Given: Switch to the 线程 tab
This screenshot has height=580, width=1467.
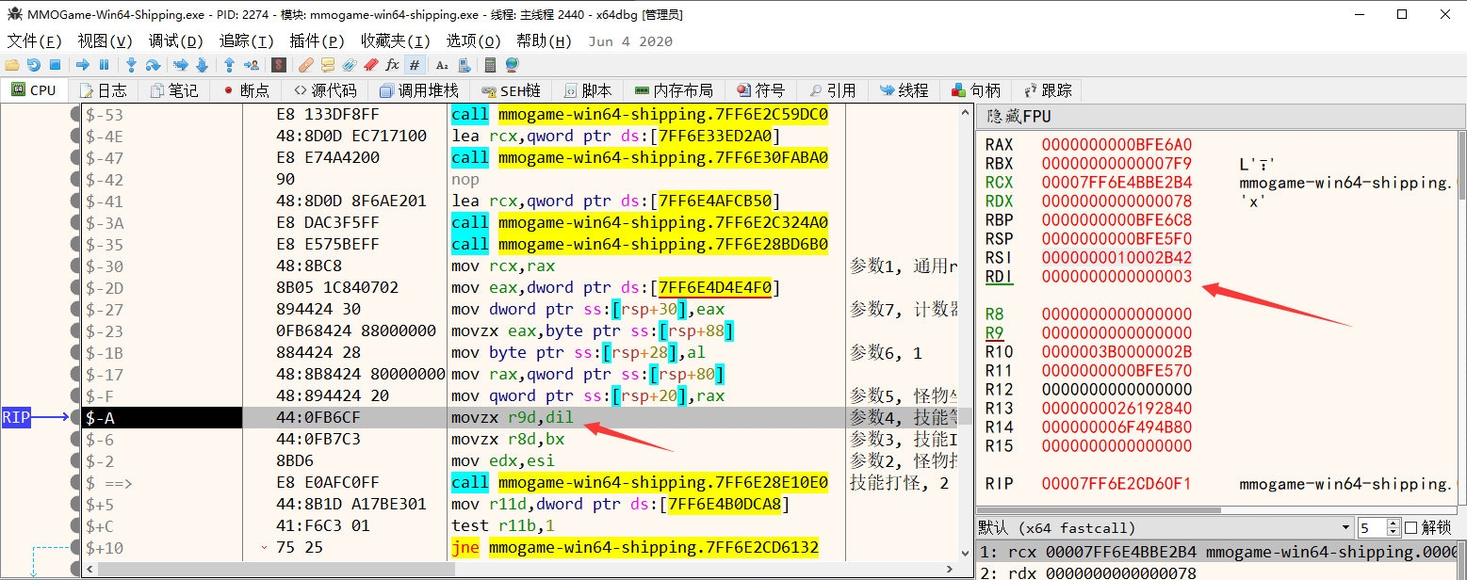Looking at the screenshot, I should tap(904, 90).
